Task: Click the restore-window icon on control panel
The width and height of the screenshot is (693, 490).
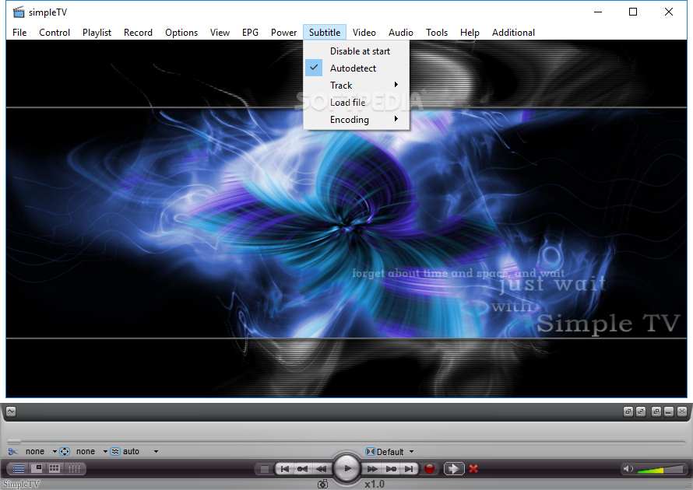Action: (656, 411)
